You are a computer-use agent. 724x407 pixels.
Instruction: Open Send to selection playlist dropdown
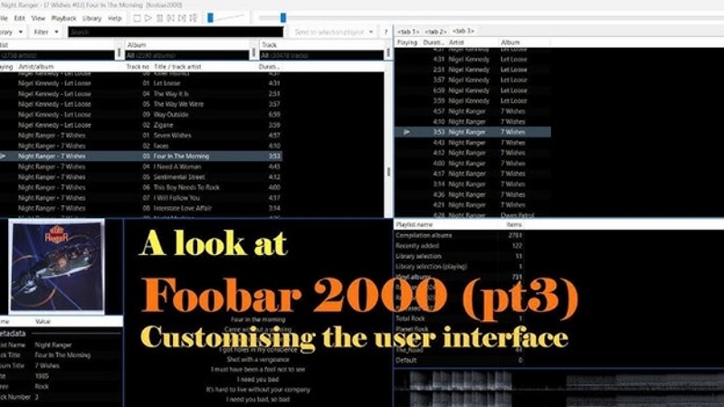tap(333, 32)
